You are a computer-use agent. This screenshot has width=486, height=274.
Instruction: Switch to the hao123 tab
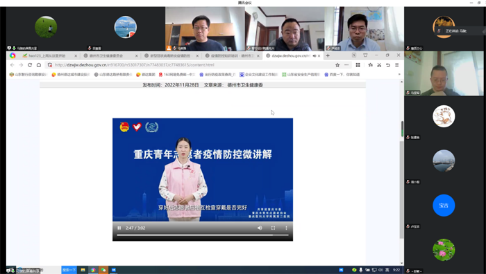click(x=47, y=55)
